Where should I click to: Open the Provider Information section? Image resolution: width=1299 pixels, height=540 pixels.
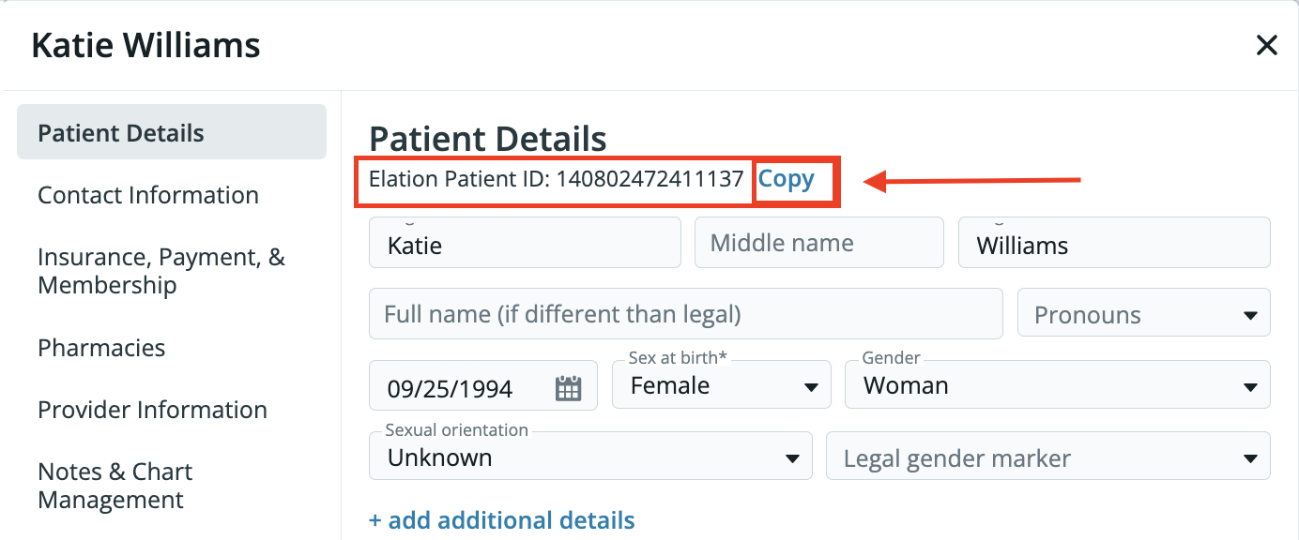152,410
